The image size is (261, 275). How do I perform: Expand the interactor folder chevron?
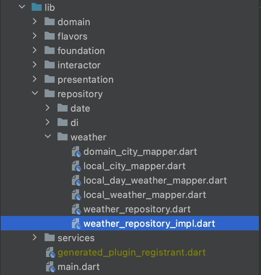click(35, 65)
